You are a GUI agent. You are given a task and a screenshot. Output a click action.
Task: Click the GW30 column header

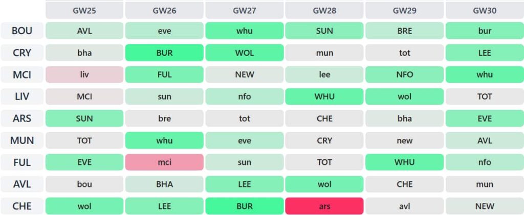484,10
